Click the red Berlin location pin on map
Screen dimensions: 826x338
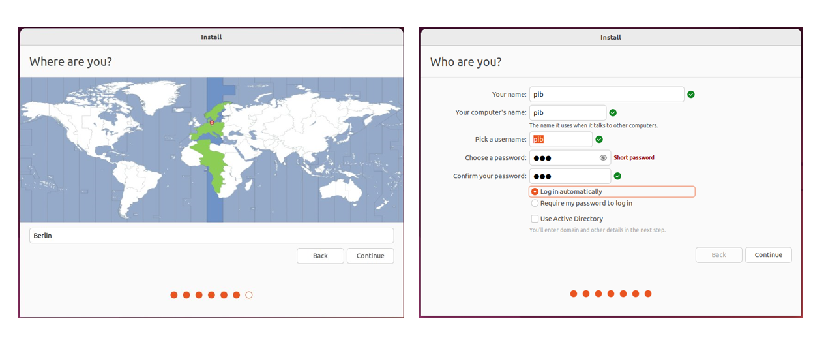(211, 122)
